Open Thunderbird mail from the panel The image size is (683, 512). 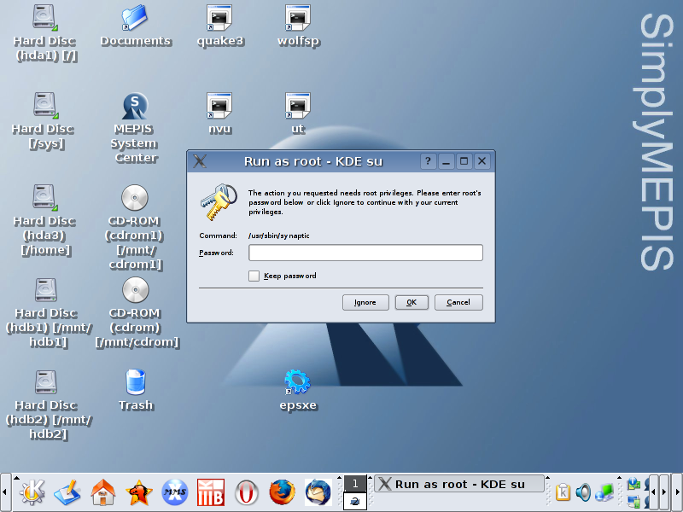[318, 492]
